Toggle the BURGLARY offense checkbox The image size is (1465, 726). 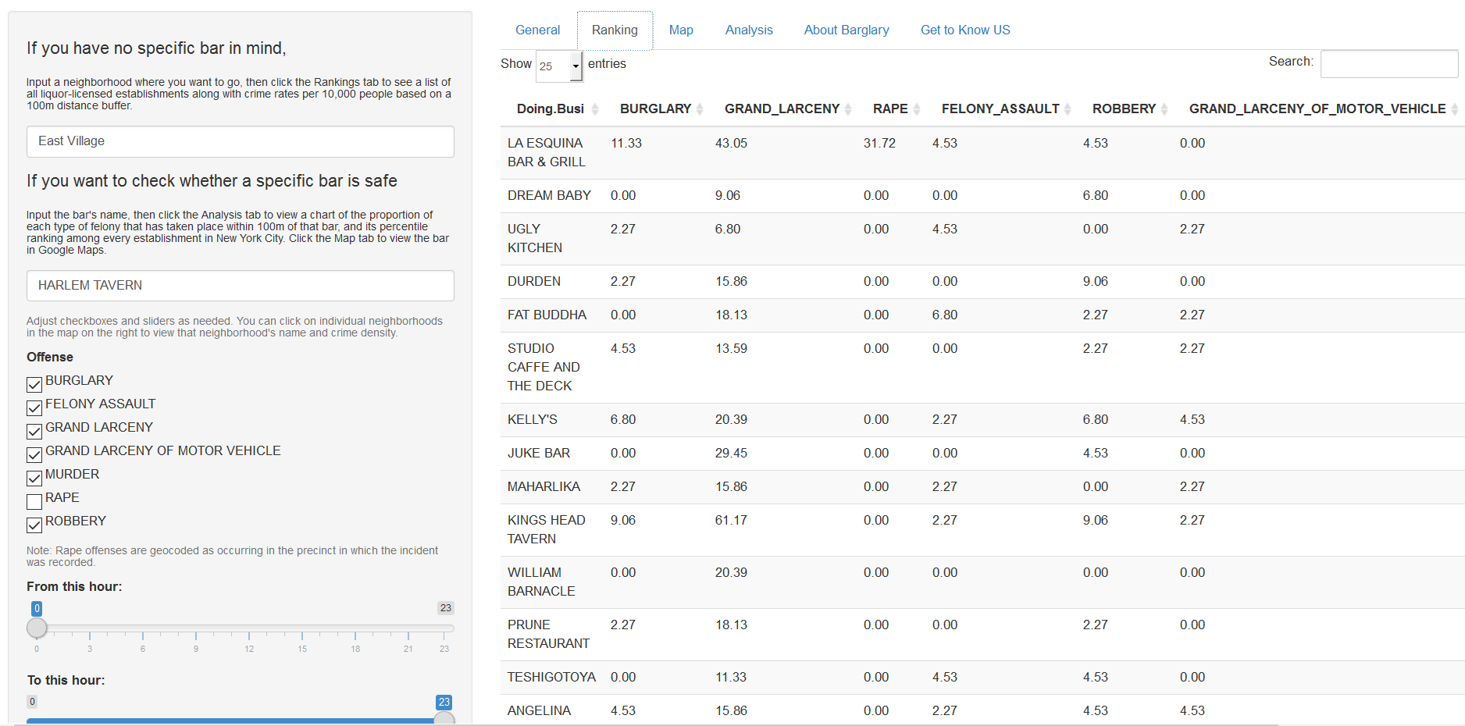click(34, 384)
